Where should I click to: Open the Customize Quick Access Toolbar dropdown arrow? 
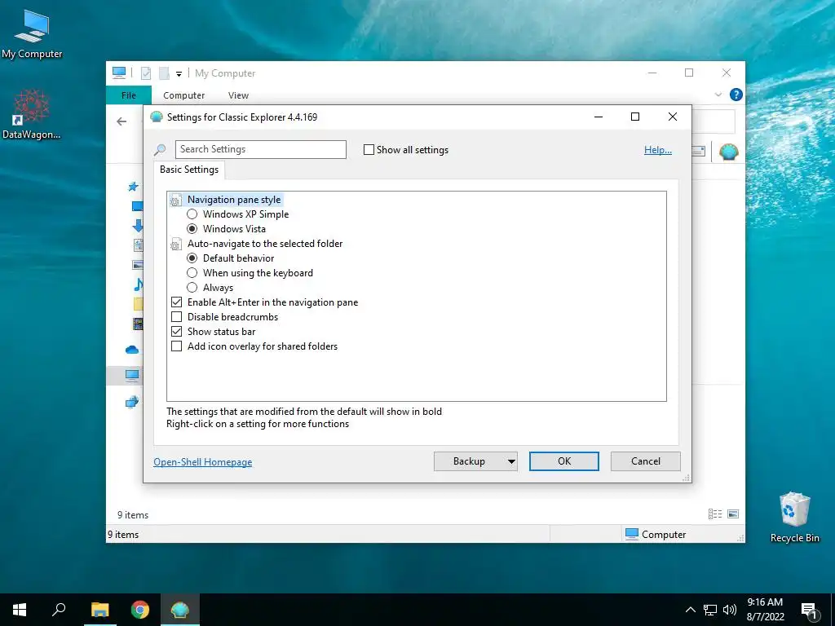[x=179, y=74]
